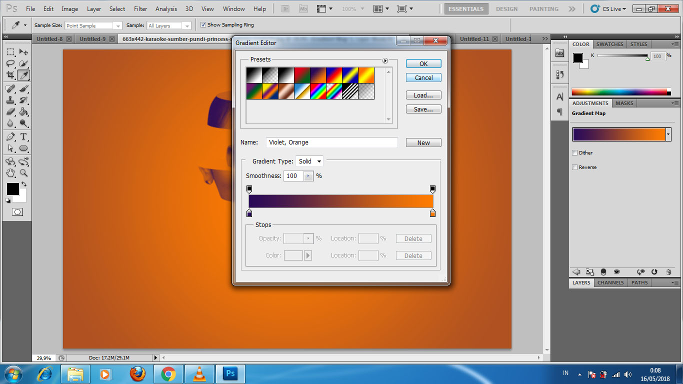Select the Clone Stamp tool
683x384 pixels.
click(10, 100)
